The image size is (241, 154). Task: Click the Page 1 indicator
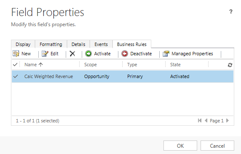click(x=217, y=121)
